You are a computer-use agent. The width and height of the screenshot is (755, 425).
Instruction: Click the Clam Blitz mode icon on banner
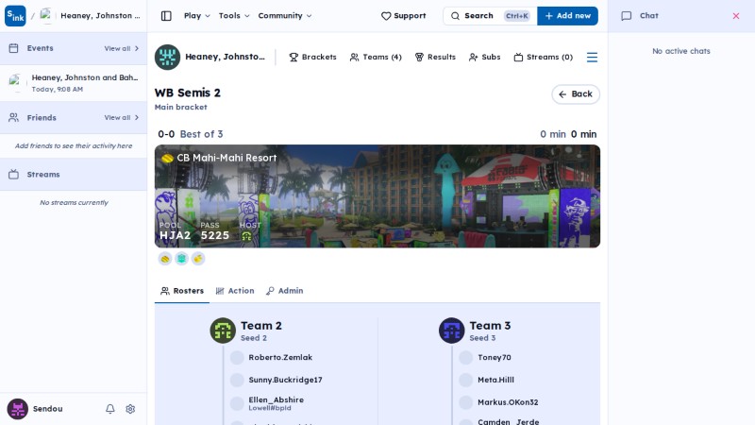(x=167, y=158)
